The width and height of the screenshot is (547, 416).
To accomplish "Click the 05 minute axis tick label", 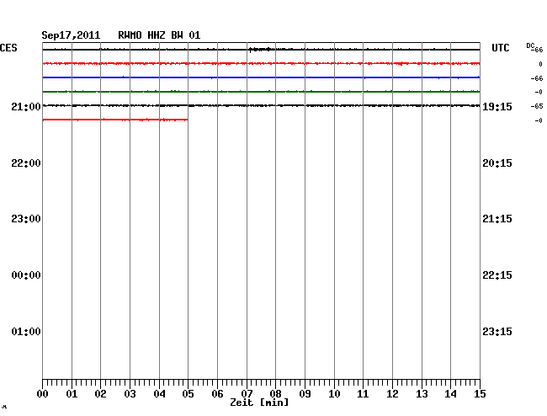I will [188, 394].
